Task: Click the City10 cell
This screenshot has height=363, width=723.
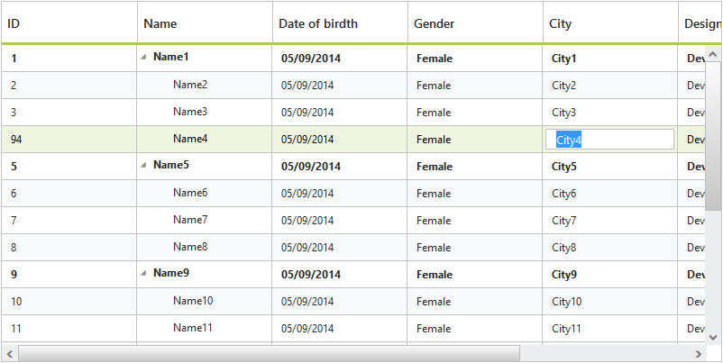Action: 567,302
